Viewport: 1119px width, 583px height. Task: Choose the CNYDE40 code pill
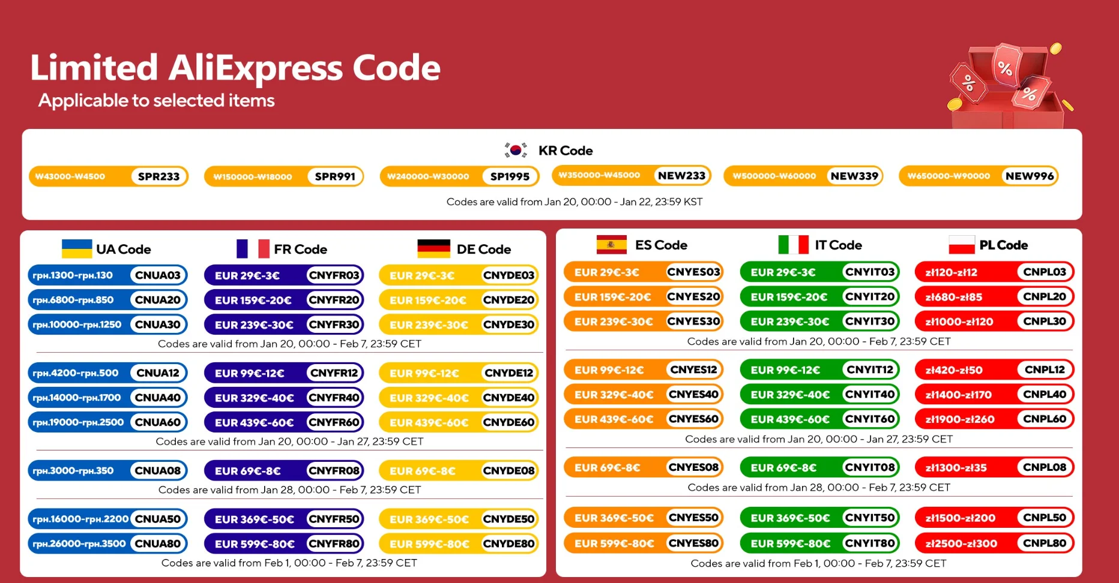tap(459, 398)
